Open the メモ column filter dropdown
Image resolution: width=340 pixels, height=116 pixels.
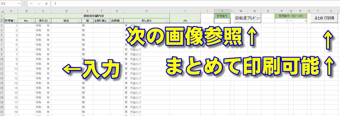(198, 21)
